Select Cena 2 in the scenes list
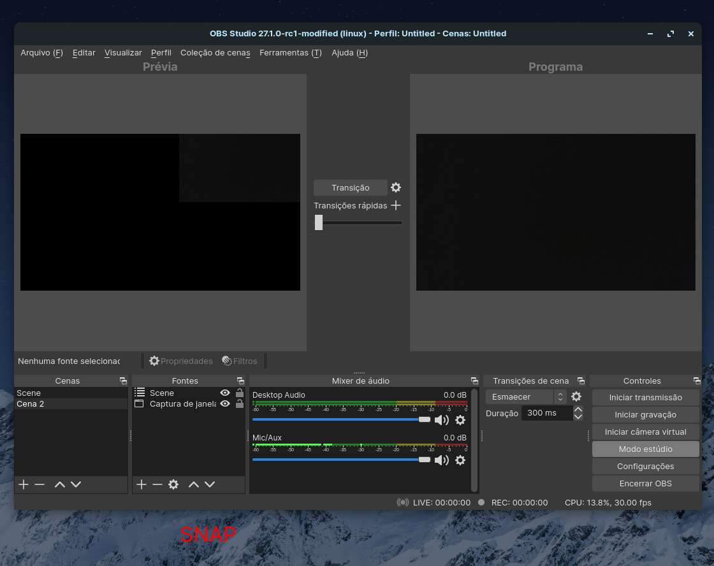Screen dimensions: 714x566 (71, 404)
